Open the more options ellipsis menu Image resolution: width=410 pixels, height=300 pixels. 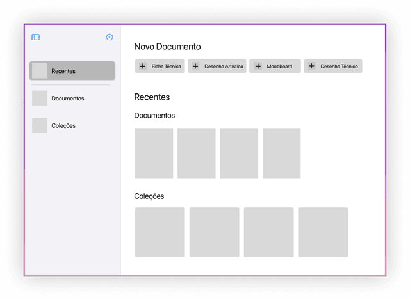(x=110, y=37)
